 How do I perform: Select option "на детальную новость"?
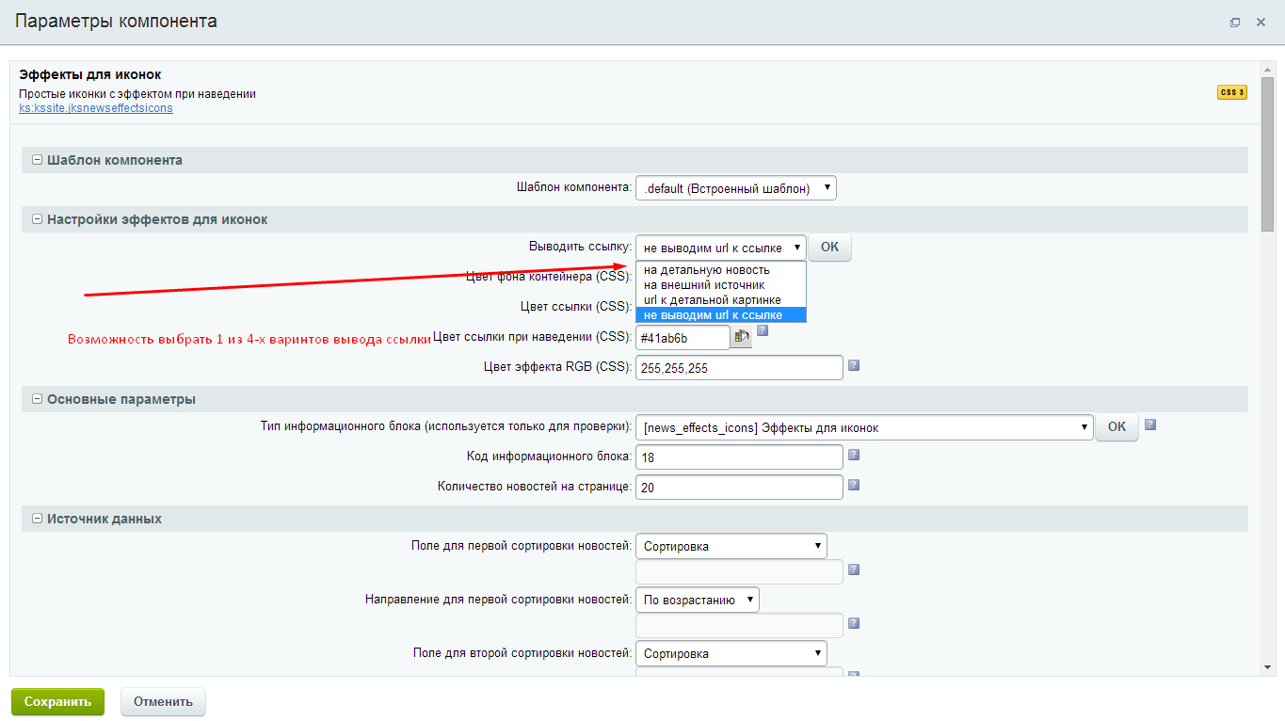click(706, 270)
